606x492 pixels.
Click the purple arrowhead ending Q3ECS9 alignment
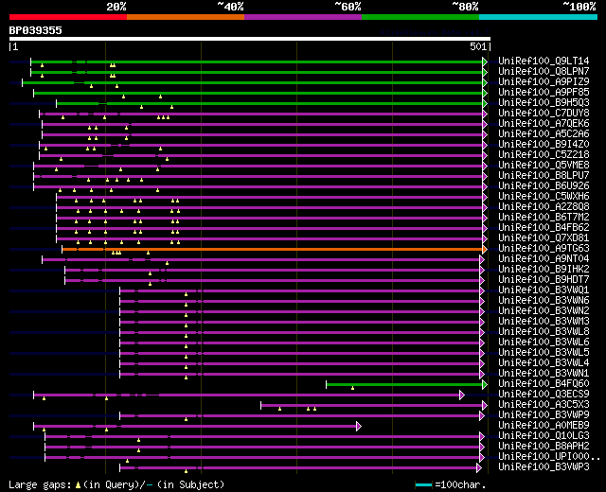pos(462,395)
